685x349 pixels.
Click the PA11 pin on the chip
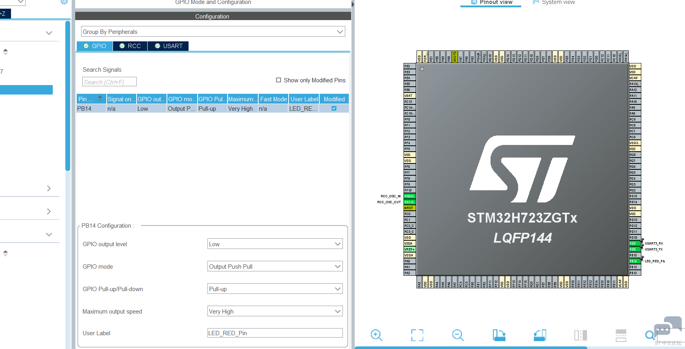tap(635, 96)
